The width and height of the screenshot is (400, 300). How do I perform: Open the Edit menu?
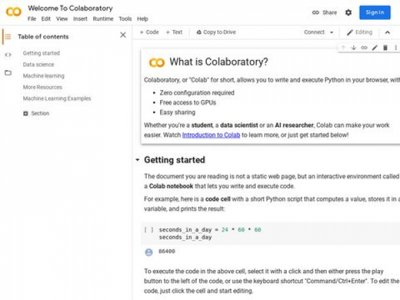[46, 19]
